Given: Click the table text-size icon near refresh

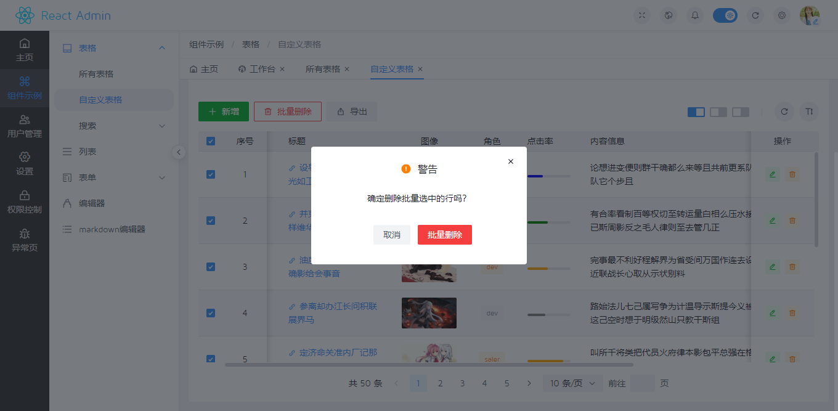Looking at the screenshot, I should click(x=809, y=112).
